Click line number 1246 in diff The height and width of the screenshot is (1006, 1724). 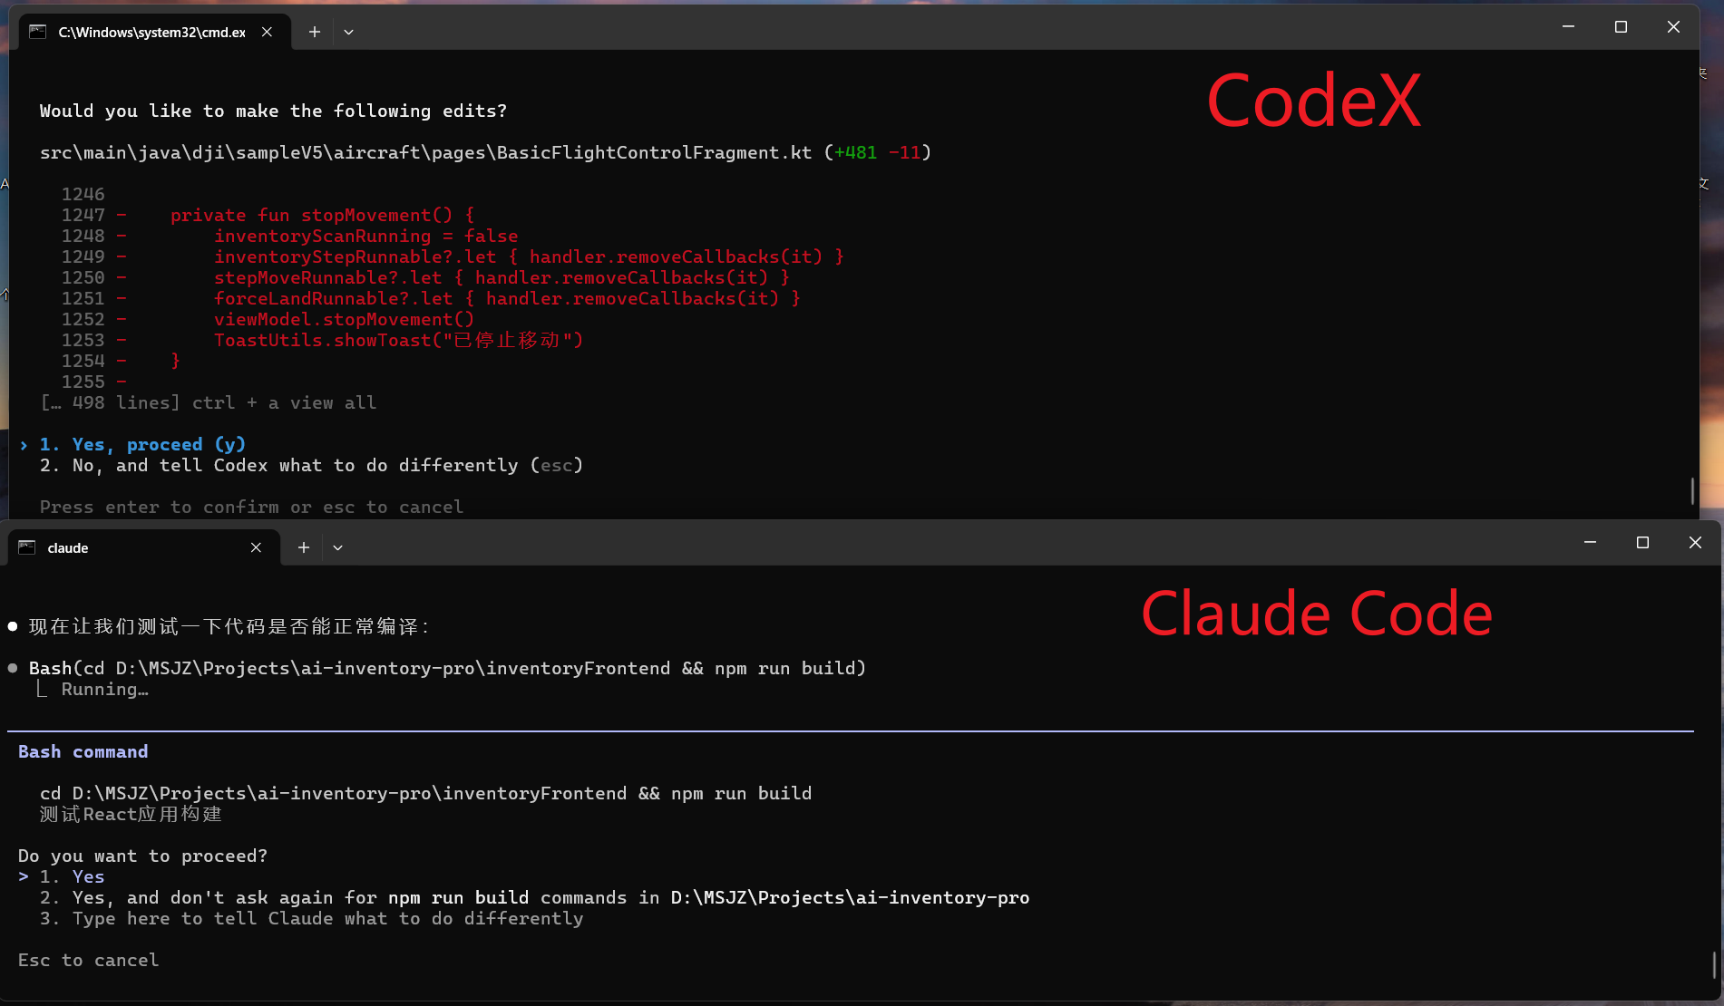[x=83, y=194]
